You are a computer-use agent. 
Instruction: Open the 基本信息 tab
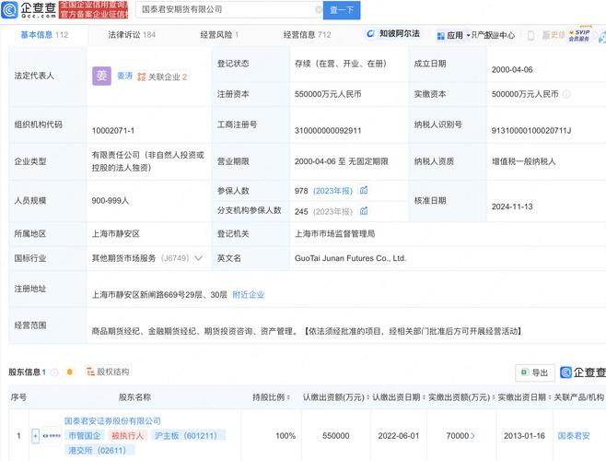point(44,35)
